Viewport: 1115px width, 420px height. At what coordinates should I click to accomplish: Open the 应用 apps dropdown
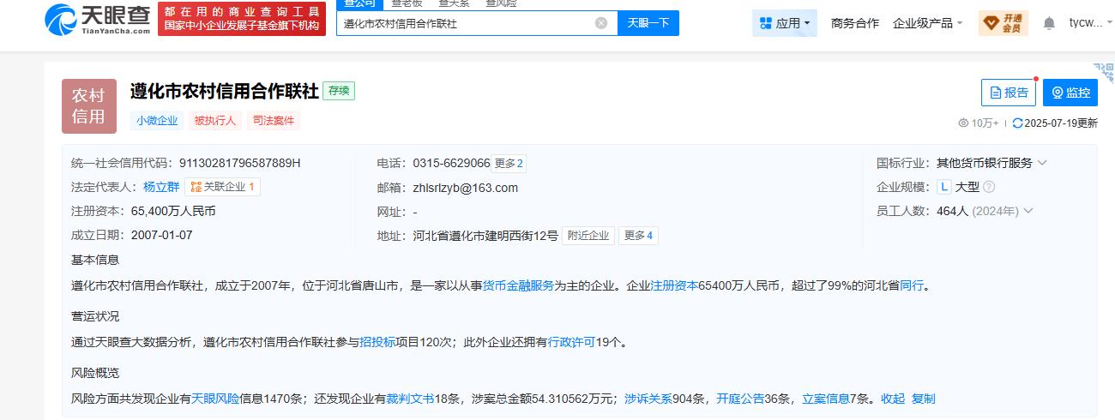click(x=785, y=23)
